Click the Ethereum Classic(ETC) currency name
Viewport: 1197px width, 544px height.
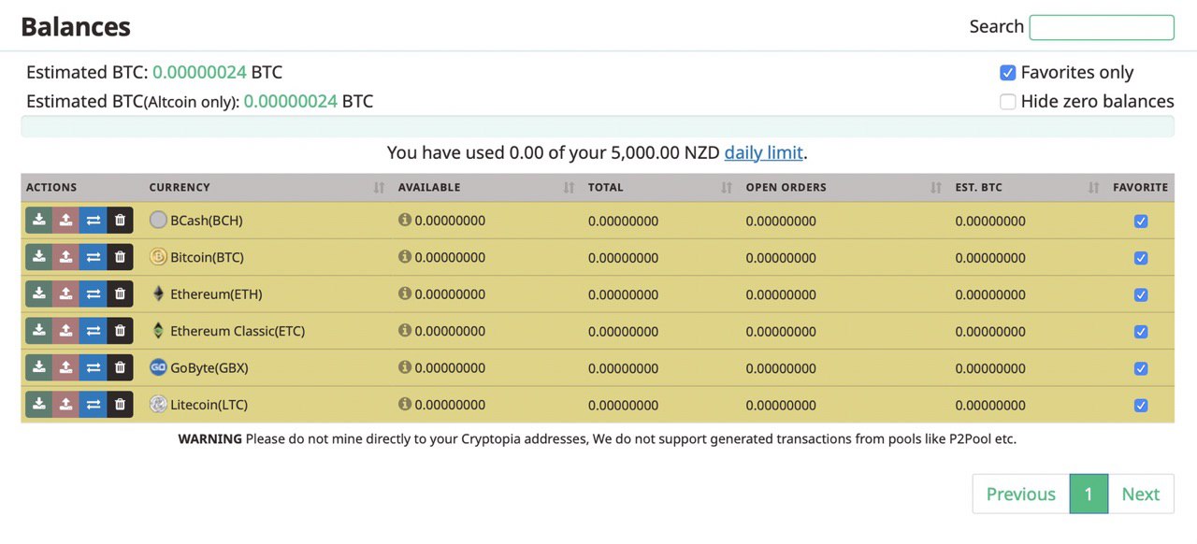(x=238, y=331)
